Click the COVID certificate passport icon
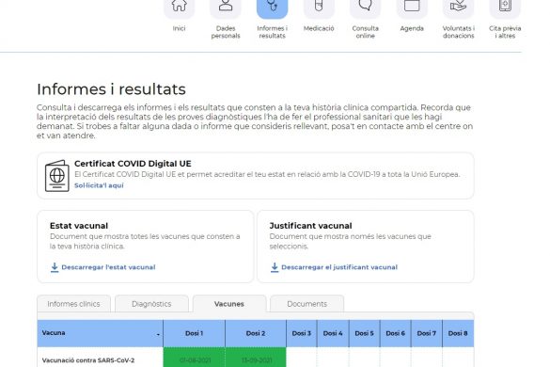Viewport: 550px width, 367px height. pos(56,176)
